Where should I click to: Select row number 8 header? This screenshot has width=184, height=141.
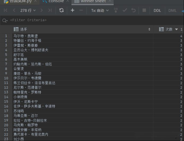point(6,69)
